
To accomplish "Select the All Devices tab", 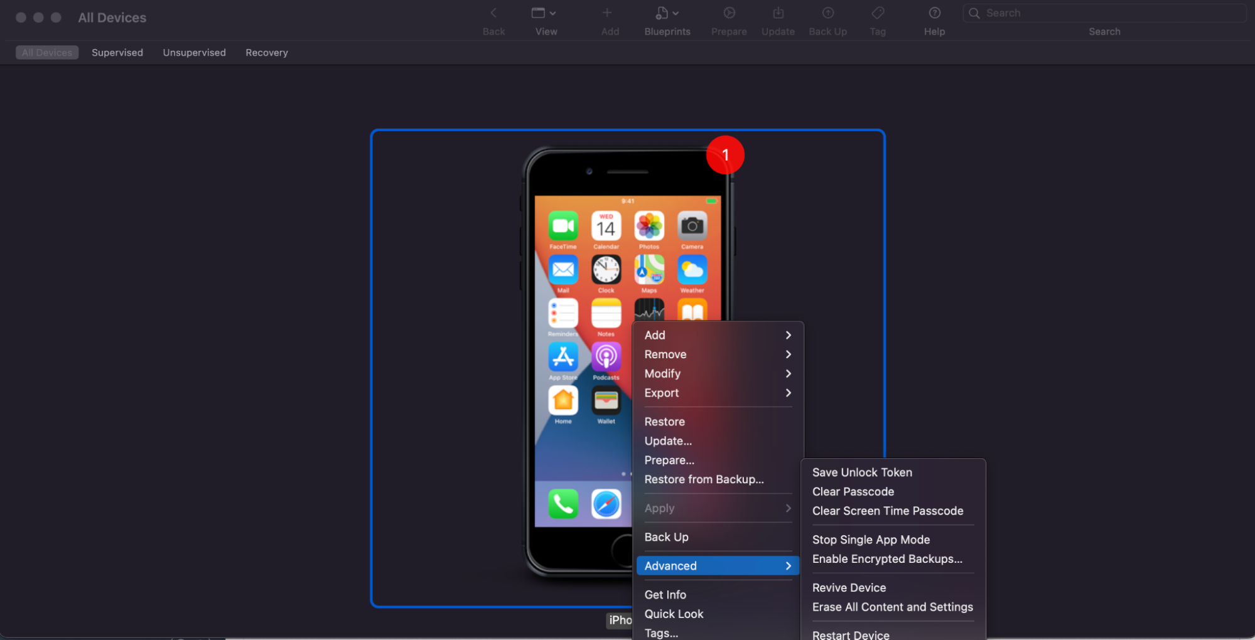I will 47,53.
